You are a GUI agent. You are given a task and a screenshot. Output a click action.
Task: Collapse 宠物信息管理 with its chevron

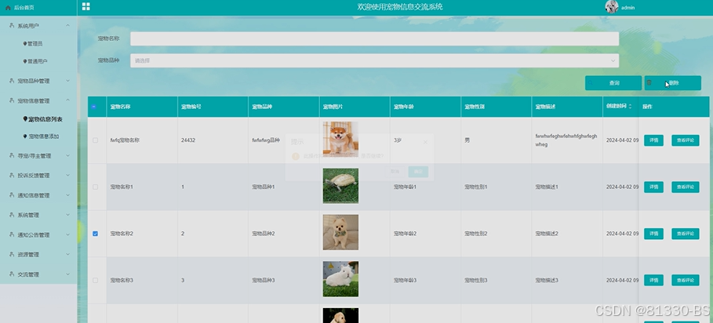point(67,100)
